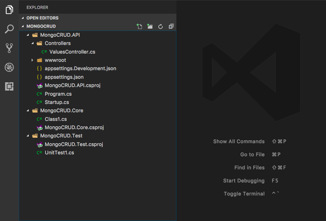The width and height of the screenshot is (326, 221).
Task: Collapse the Controllers folder
Action: 32,43
